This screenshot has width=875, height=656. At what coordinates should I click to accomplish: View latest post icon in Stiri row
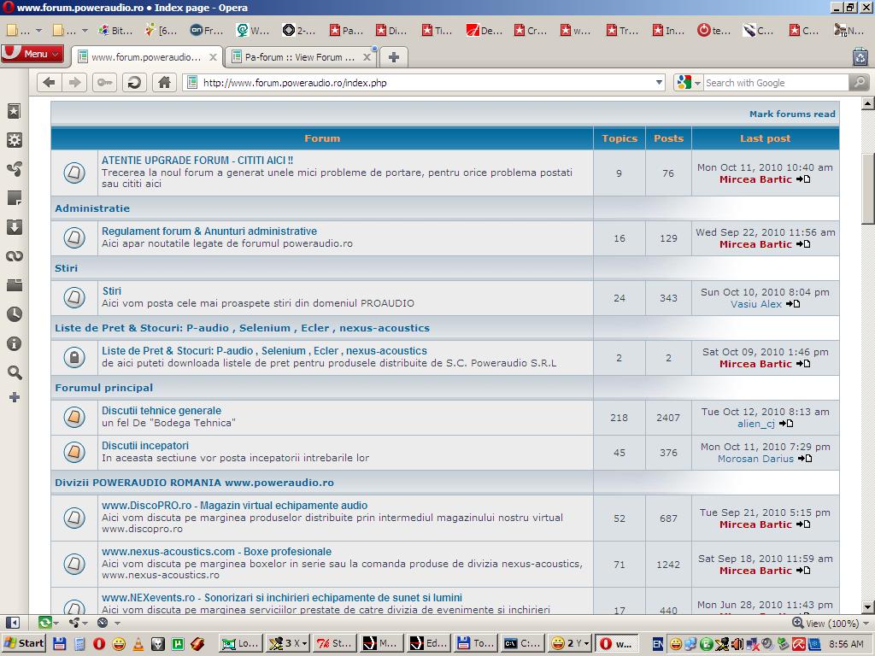pos(793,304)
